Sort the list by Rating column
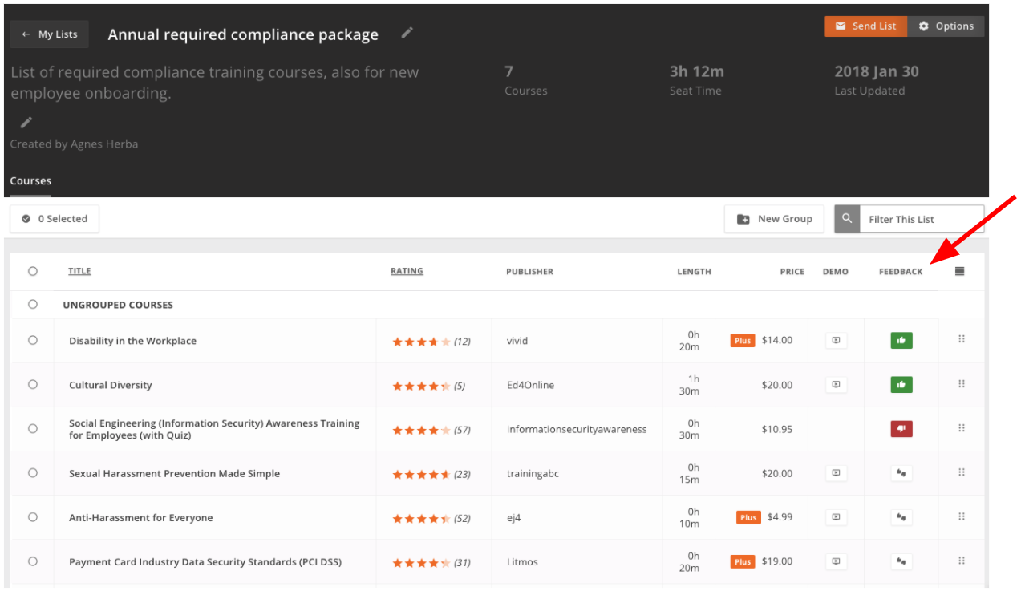The height and width of the screenshot is (595, 1021). point(407,272)
